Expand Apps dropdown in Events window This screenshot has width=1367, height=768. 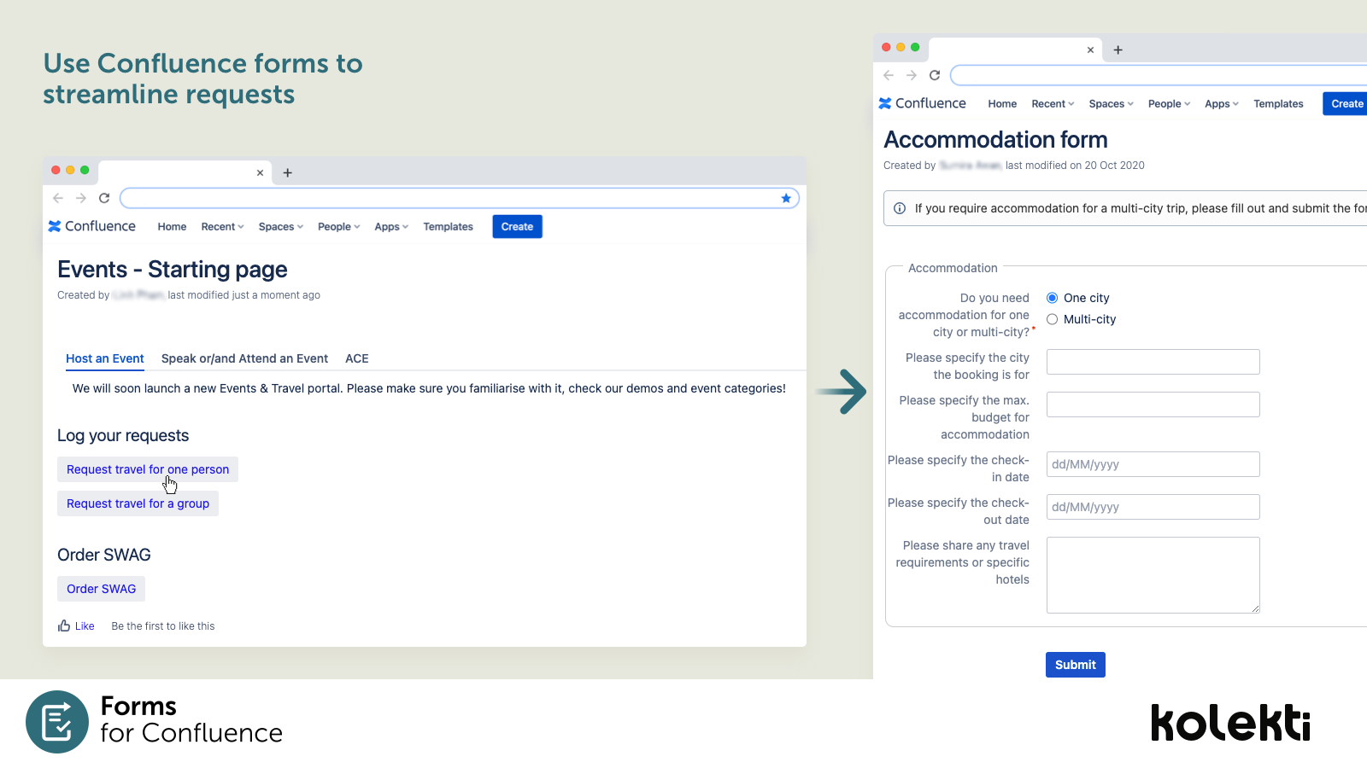[x=391, y=227]
